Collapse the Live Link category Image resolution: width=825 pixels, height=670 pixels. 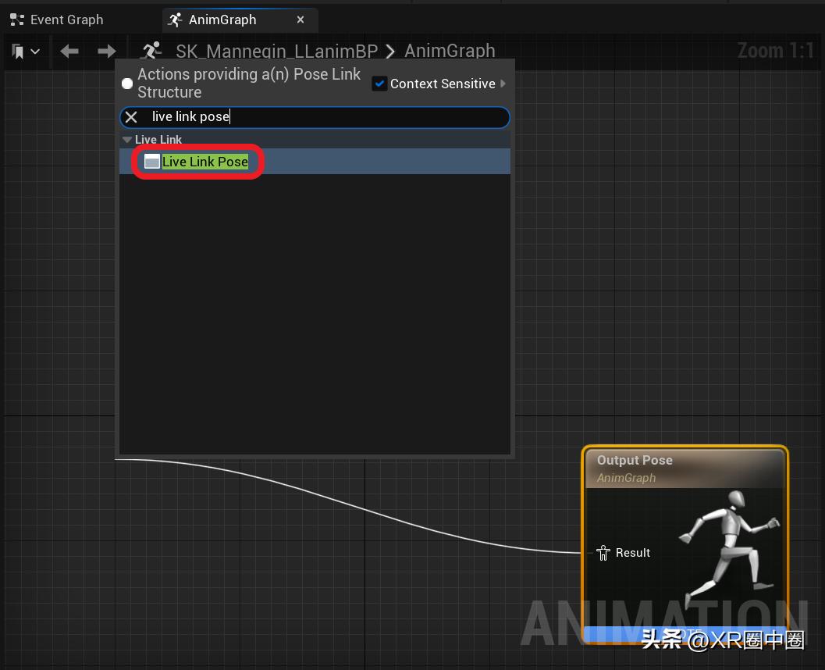click(x=127, y=140)
